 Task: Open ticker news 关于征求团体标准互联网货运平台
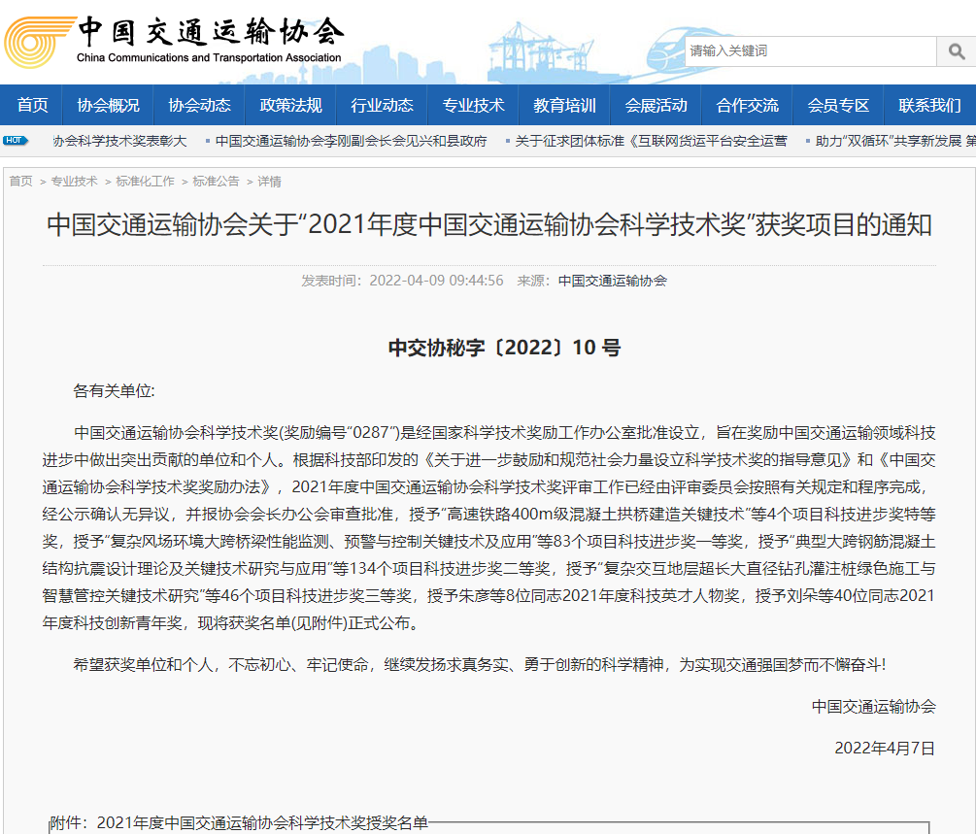point(651,142)
